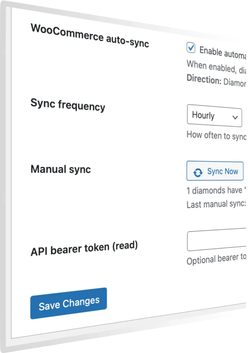Click the "Last manual sync:" status line
Screen dimensions: 252x353
(x=216, y=204)
